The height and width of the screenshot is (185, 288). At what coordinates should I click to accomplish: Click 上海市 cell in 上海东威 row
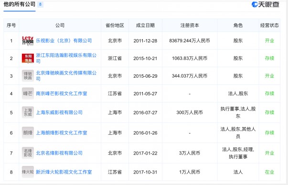coord(115,113)
